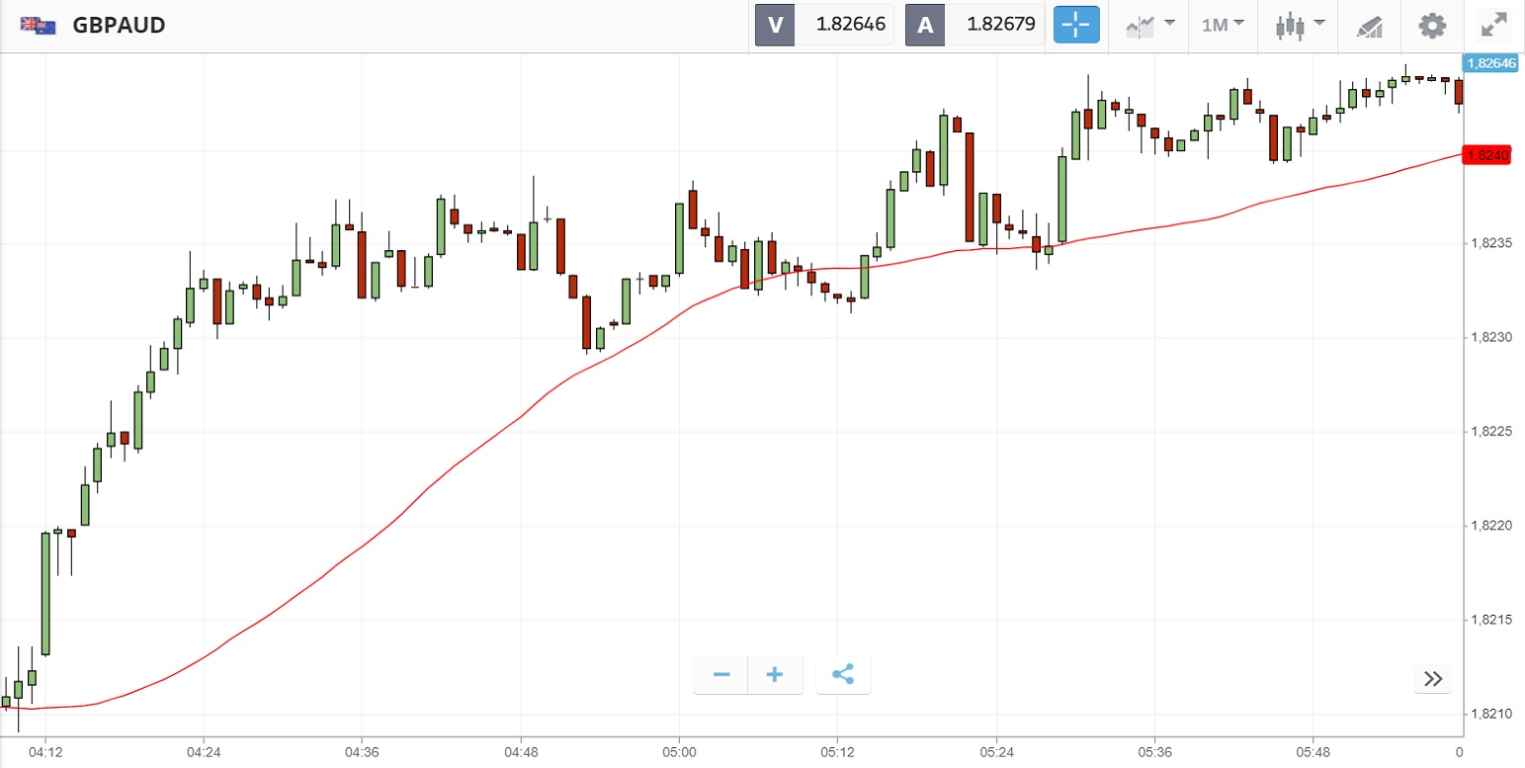The height and width of the screenshot is (768, 1525).
Task: Expand the candlestick chart type dropdown
Action: point(1300,25)
